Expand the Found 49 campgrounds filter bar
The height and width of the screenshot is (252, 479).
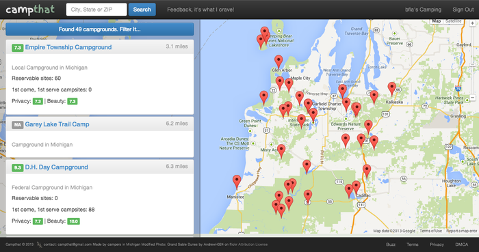tap(100, 29)
